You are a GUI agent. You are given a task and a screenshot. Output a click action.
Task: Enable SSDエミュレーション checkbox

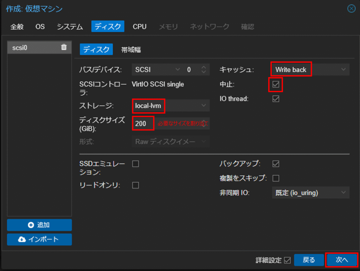click(135, 164)
